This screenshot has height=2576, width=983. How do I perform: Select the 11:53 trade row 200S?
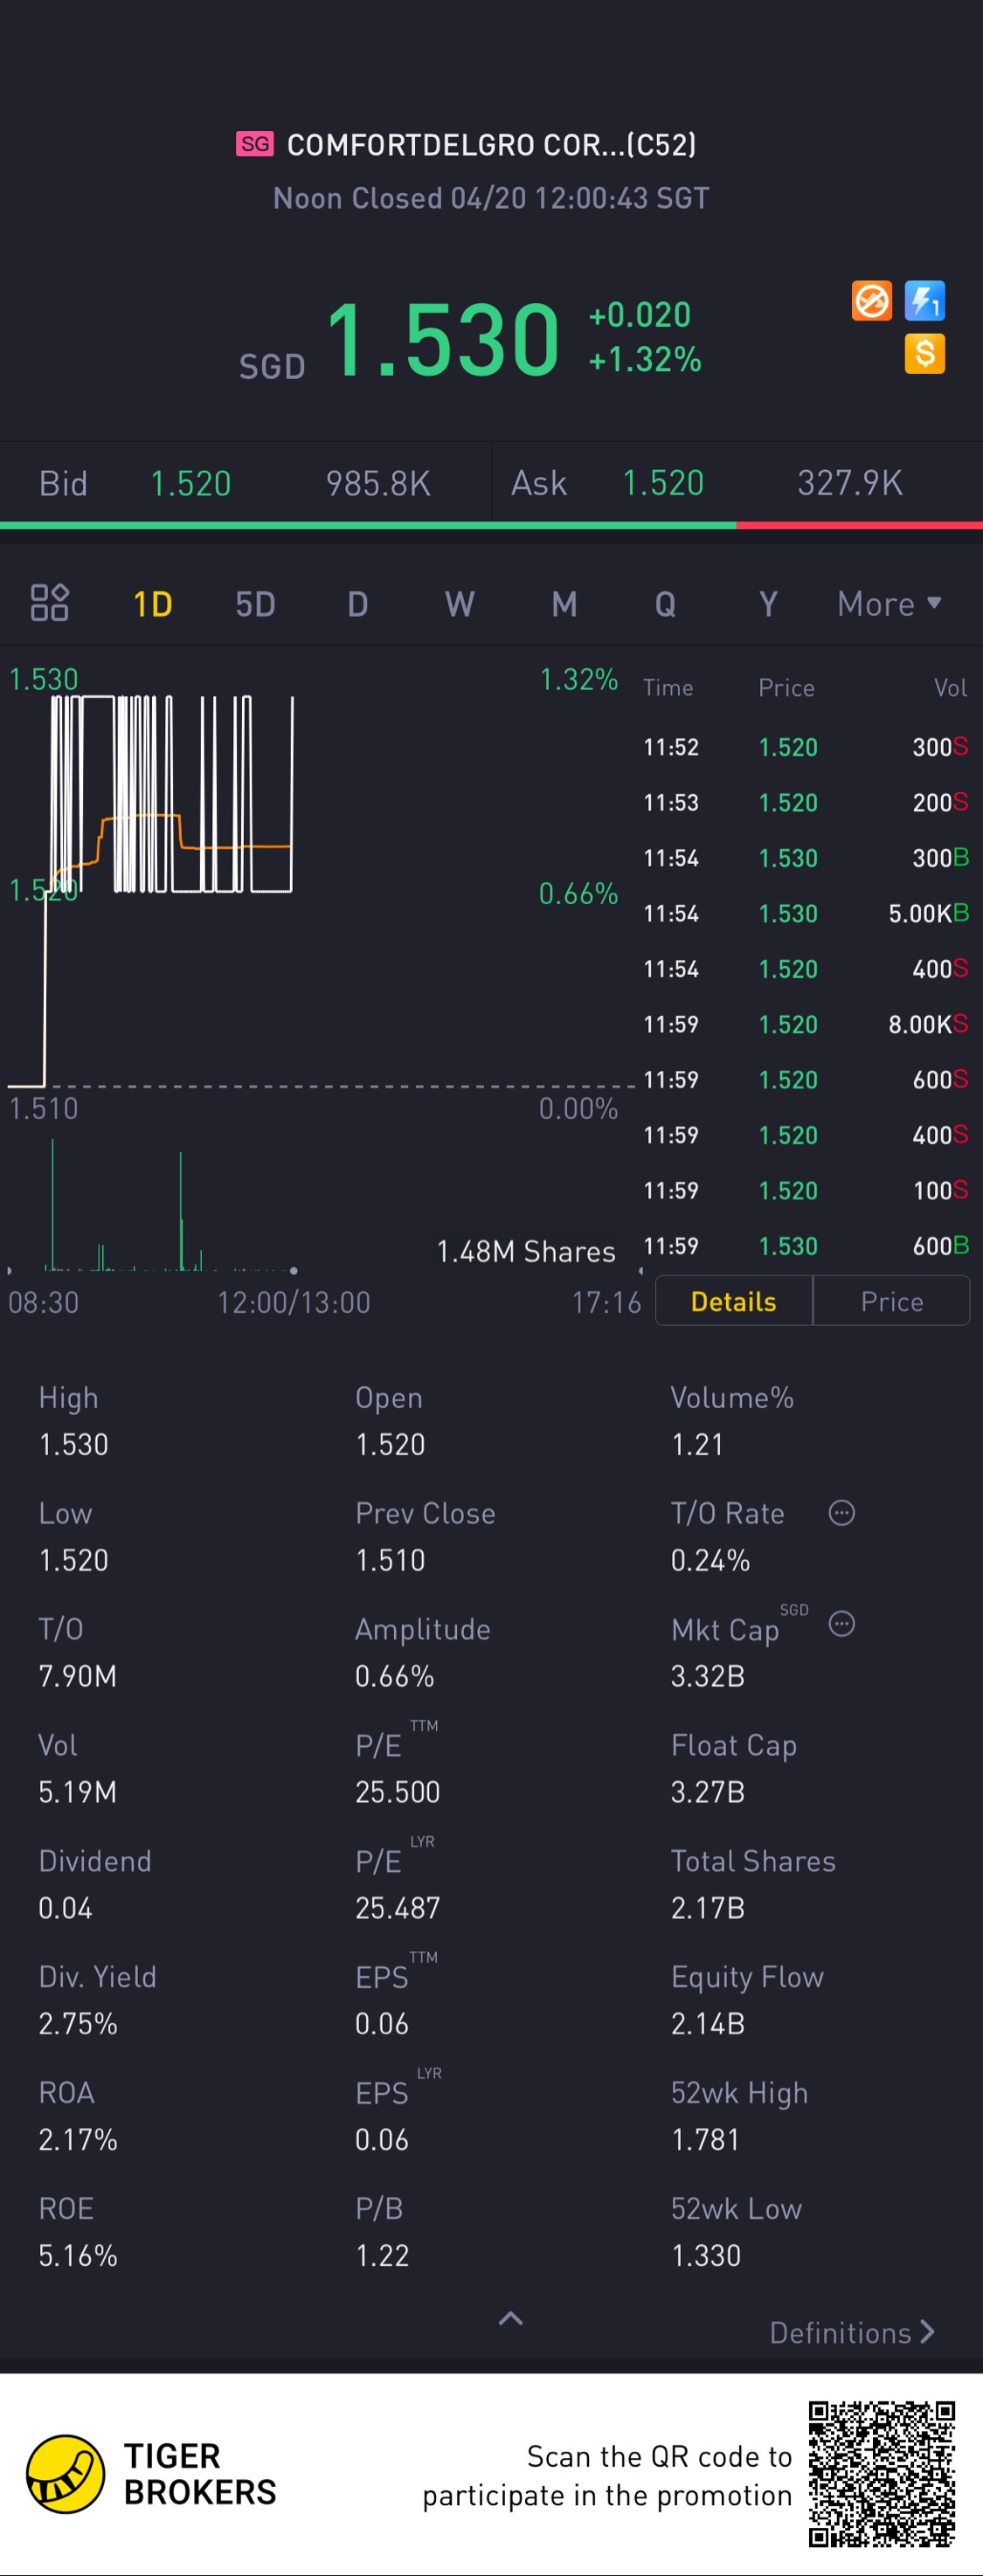click(x=805, y=802)
